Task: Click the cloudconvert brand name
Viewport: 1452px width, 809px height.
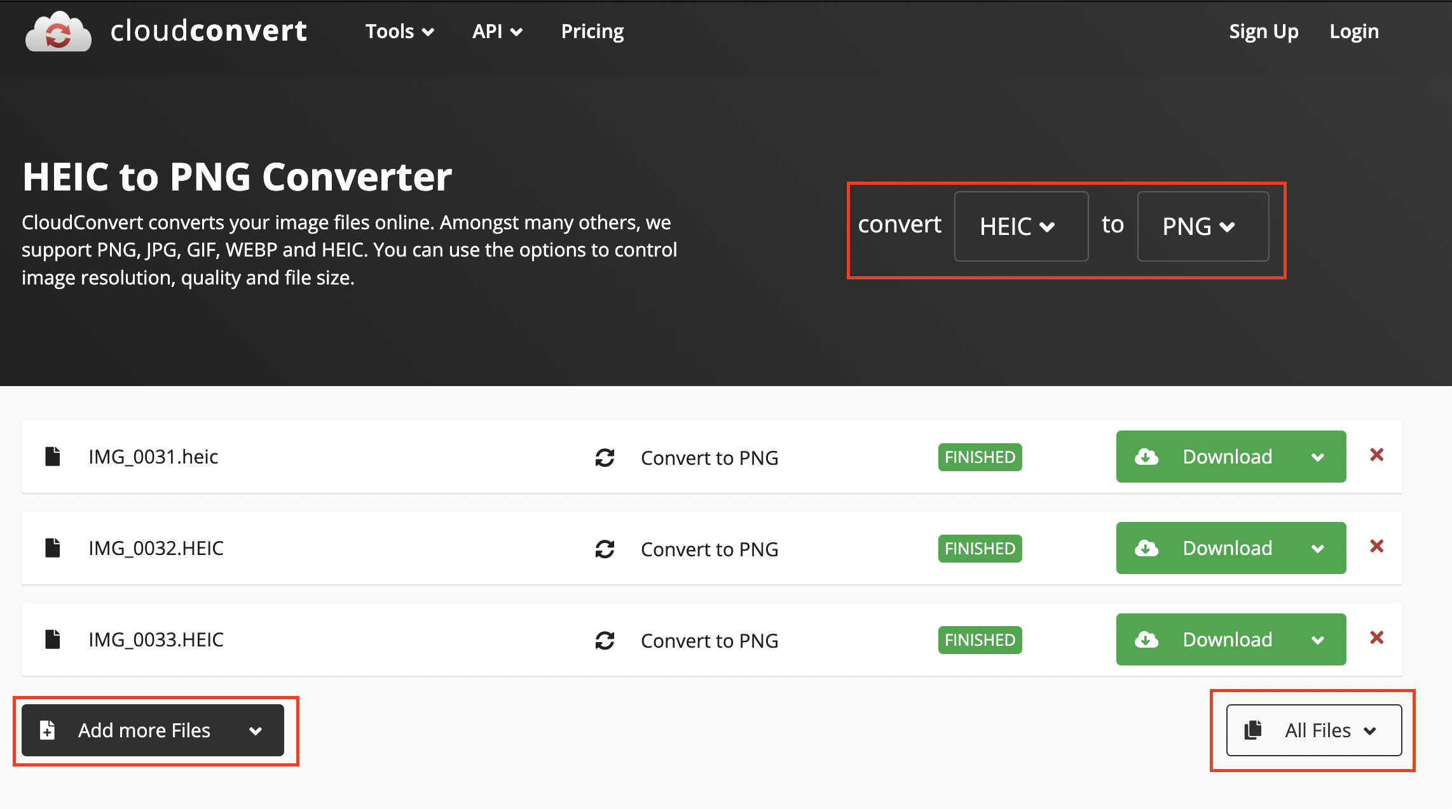Action: point(209,30)
